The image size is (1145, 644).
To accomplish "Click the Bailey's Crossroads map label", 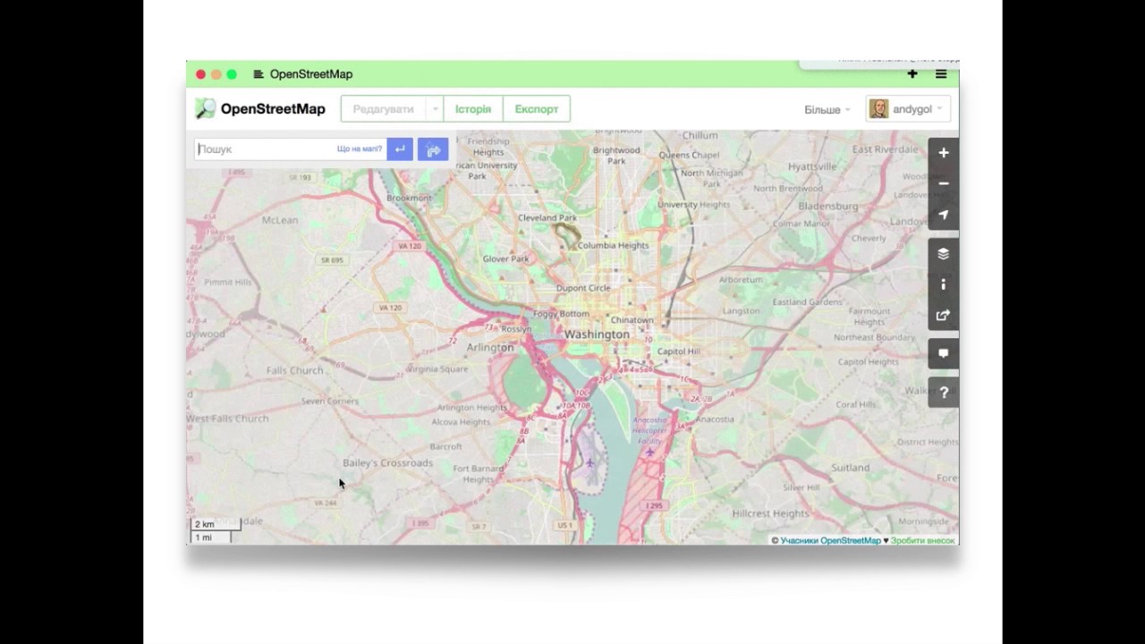I will pos(388,463).
